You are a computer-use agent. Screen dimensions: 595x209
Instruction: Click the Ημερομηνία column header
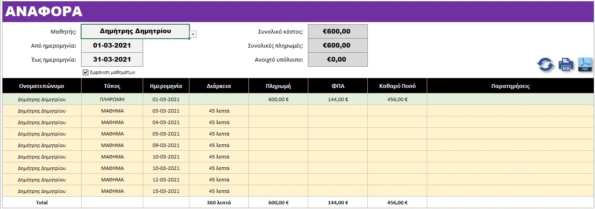166,86
